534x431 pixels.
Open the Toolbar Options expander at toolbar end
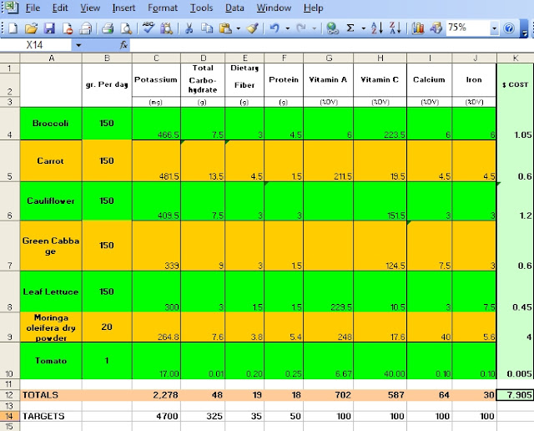click(525, 28)
